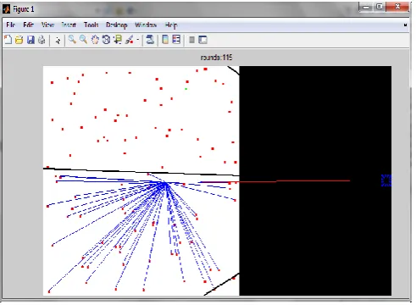Click the dock figure arrow in menu bar
The width and height of the screenshot is (416, 305).
405,25
